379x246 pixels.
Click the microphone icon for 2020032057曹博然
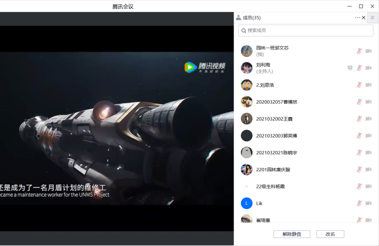pyautogui.click(x=359, y=102)
